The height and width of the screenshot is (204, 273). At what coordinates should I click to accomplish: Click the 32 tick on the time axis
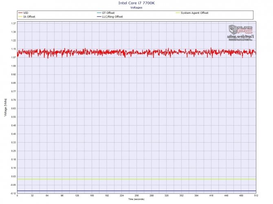(32, 195)
